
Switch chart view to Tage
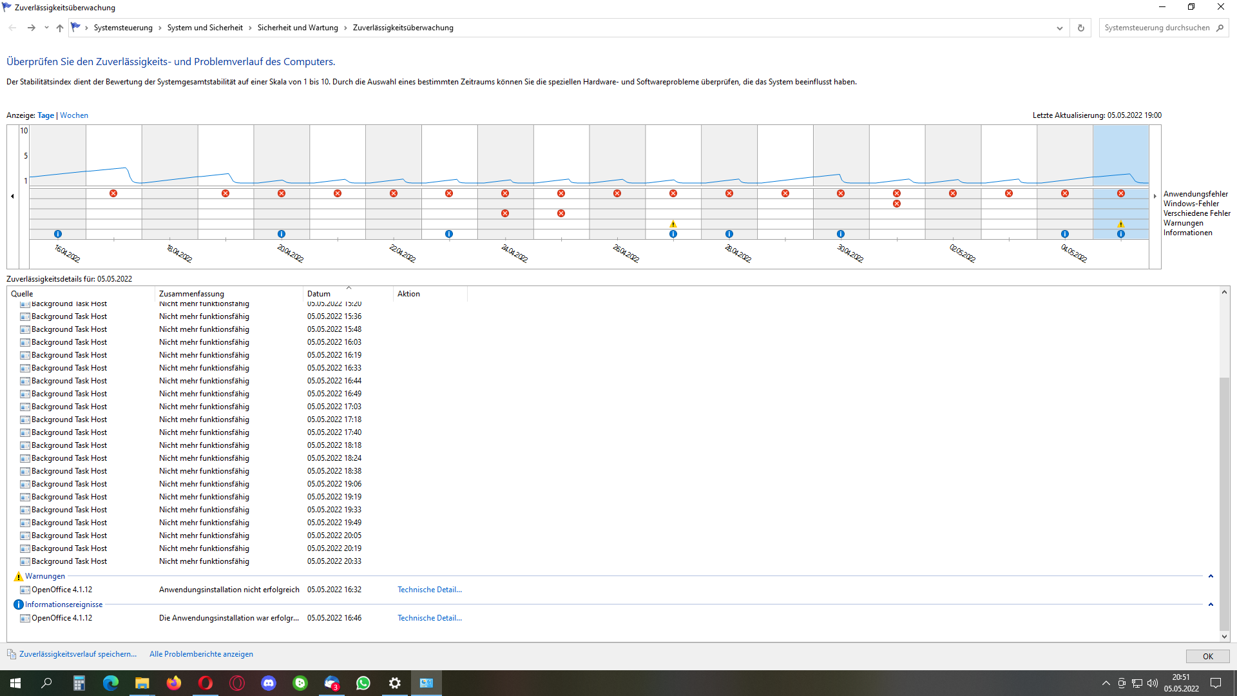tap(46, 115)
